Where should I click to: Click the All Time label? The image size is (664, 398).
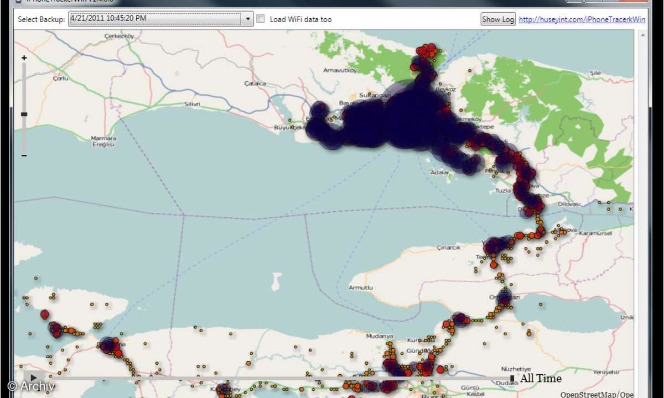[x=541, y=379]
